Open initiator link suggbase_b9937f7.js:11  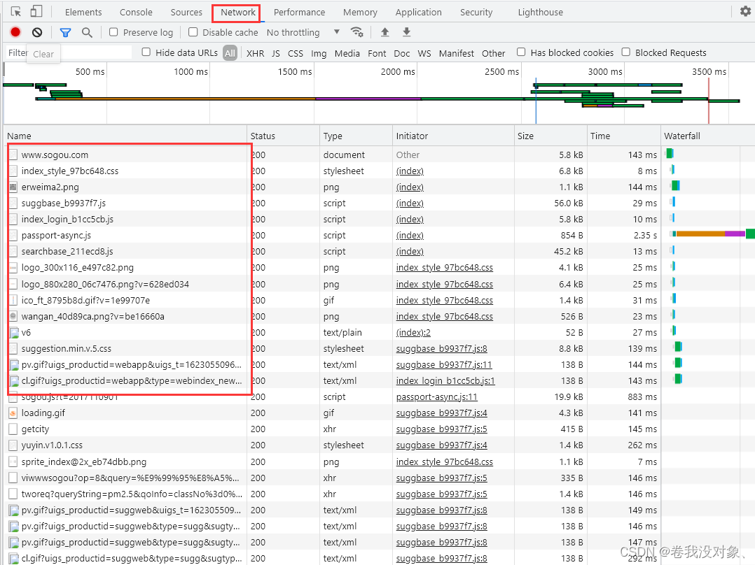click(x=444, y=365)
